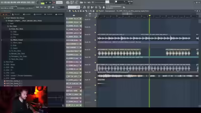Image resolution: width=201 pixels, height=113 pixels.
Task: Switch to the STARRED browser tab
Action: 48,14
